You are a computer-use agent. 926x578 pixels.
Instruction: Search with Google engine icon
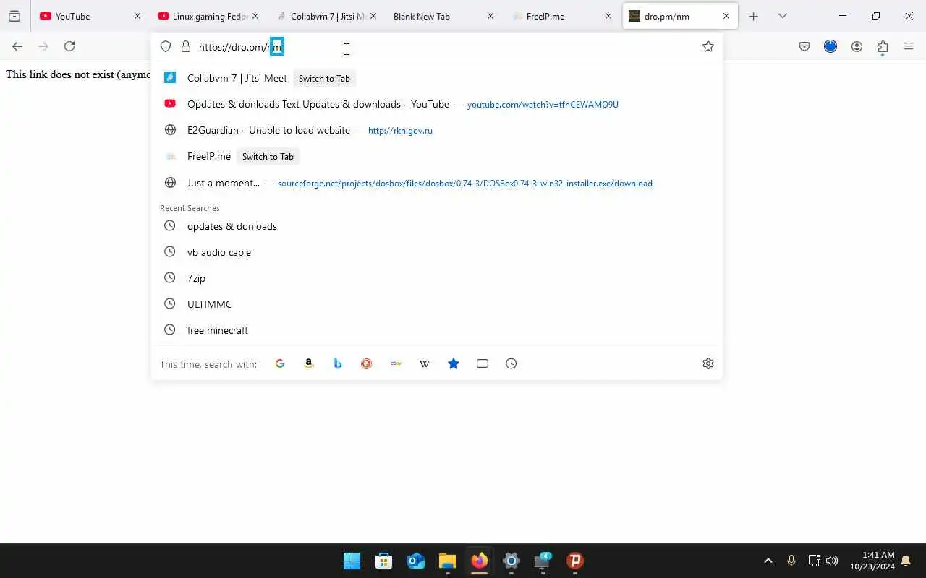pyautogui.click(x=280, y=363)
